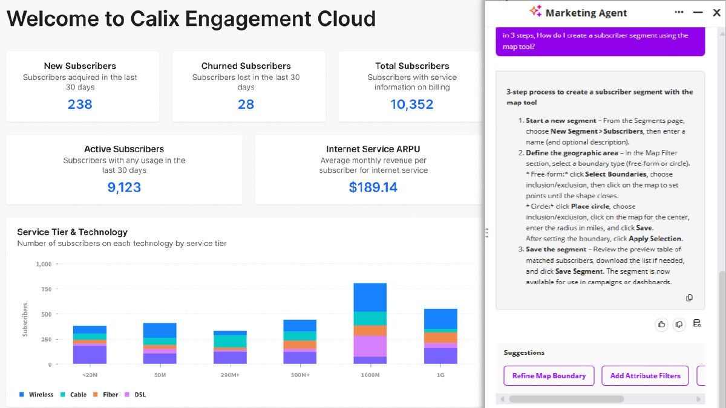Screen dimensions: 726x408
Task: Open the data source search icon
Action: pos(697,324)
